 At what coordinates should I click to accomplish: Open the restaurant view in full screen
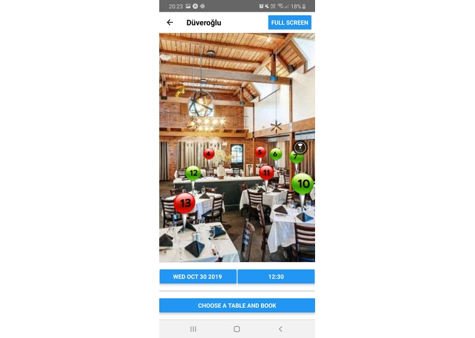290,23
